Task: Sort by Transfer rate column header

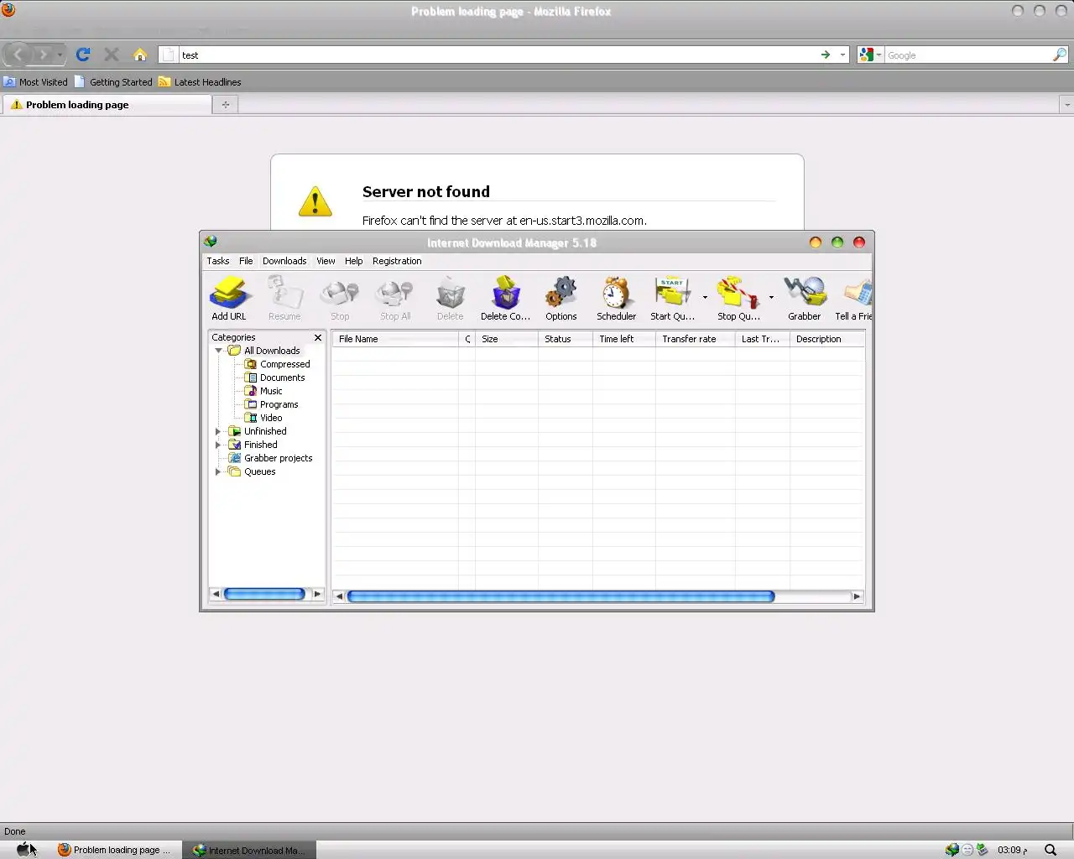Action: pos(696,339)
